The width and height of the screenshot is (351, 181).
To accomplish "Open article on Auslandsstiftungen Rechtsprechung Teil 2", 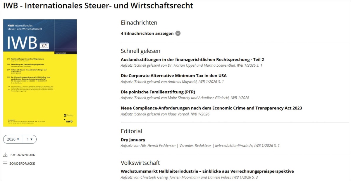I will [x=192, y=59].
